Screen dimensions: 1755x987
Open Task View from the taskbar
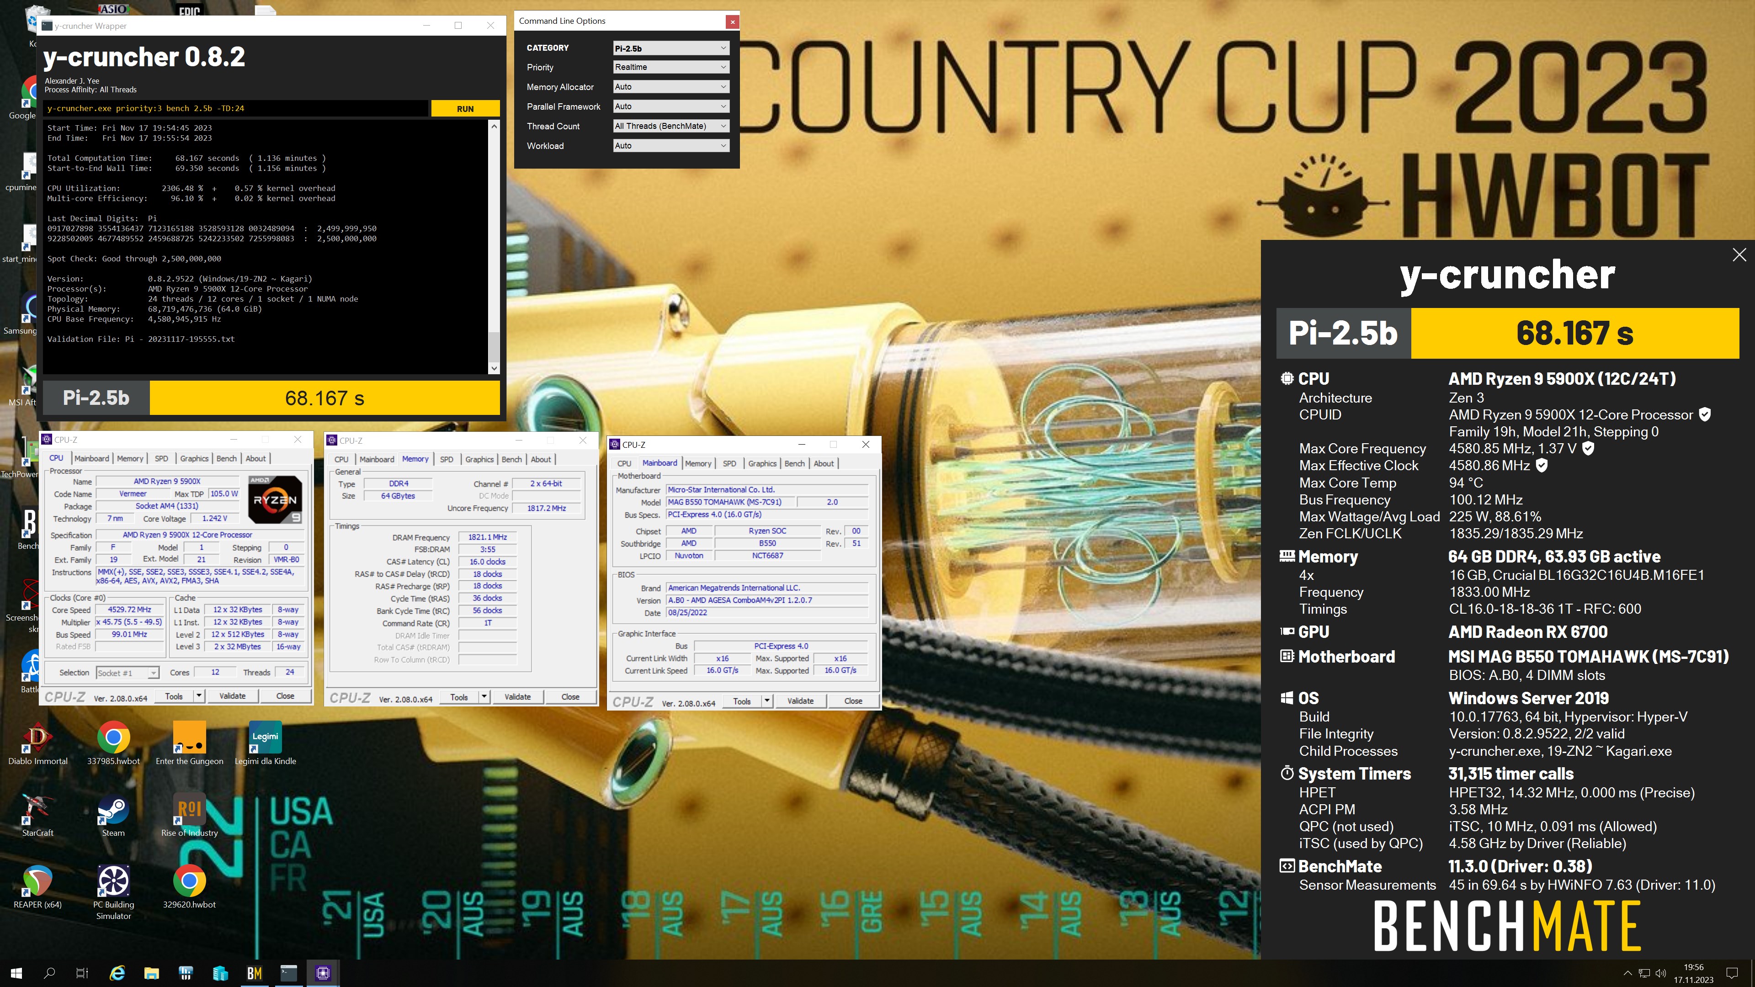pos(82,973)
